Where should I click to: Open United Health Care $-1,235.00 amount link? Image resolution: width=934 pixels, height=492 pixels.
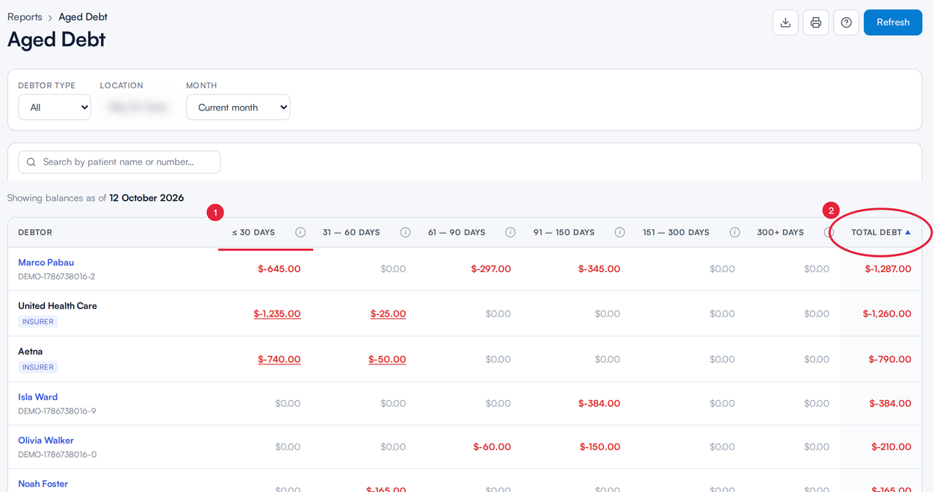tap(277, 314)
